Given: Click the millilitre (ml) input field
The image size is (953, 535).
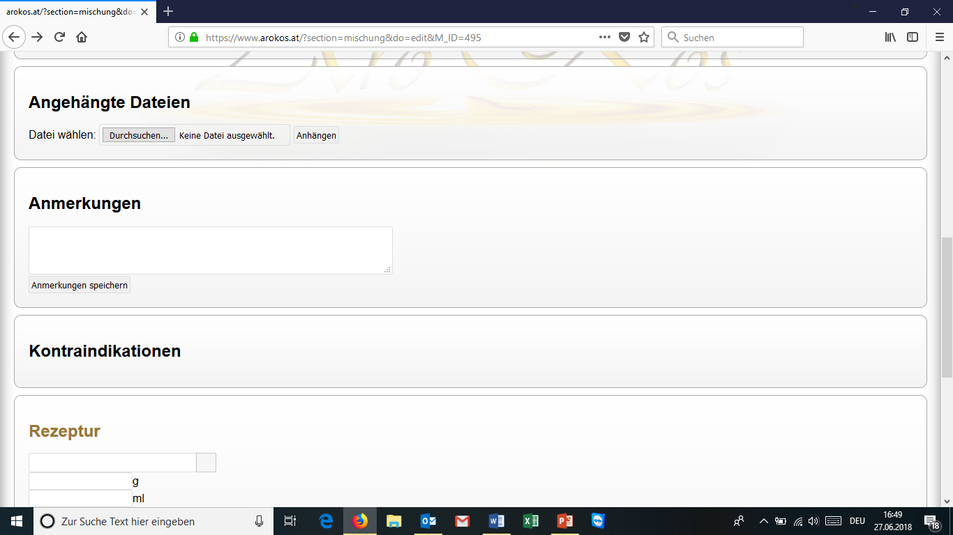Looking at the screenshot, I should coord(80,499).
